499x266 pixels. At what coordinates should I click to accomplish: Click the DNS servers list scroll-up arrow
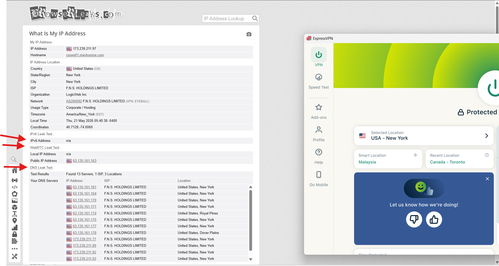tap(251, 187)
